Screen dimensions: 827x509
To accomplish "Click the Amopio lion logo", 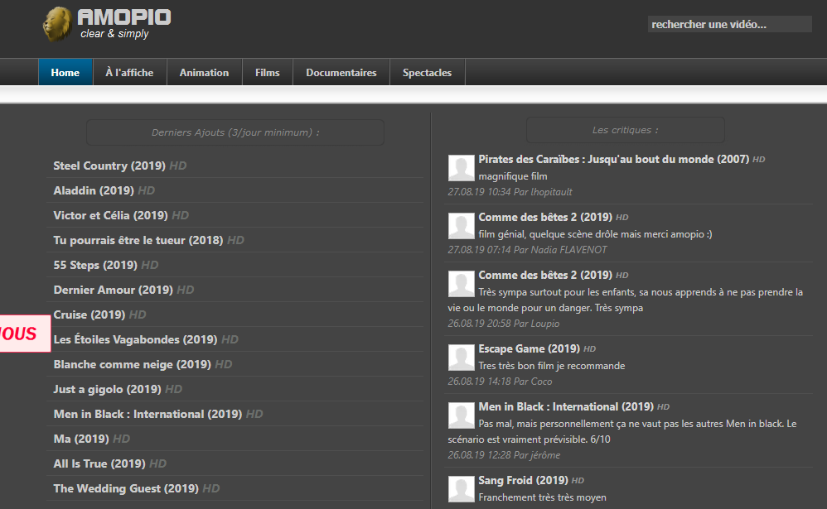I will [57, 24].
